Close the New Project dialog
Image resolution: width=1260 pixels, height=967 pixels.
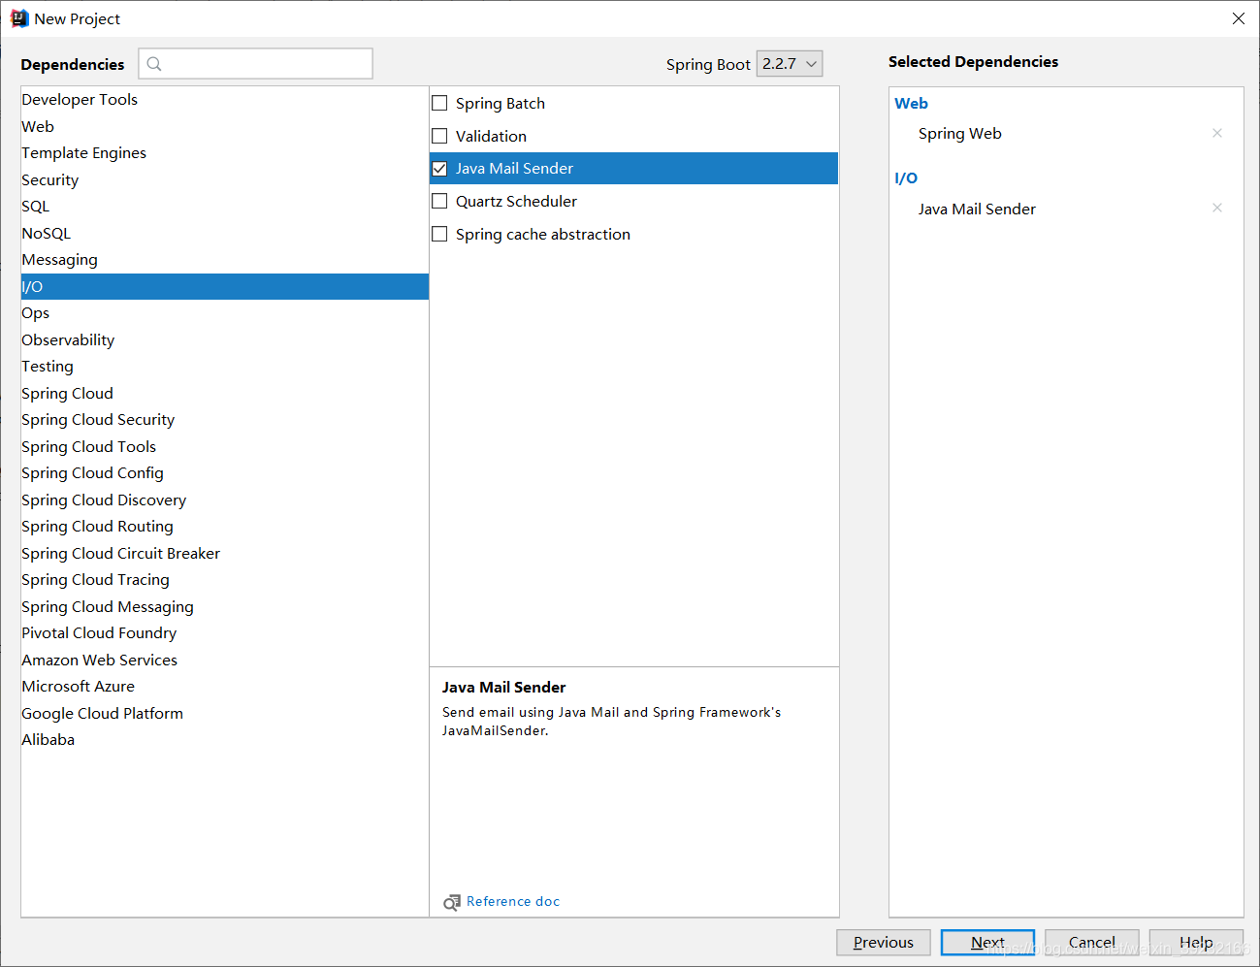(1239, 18)
